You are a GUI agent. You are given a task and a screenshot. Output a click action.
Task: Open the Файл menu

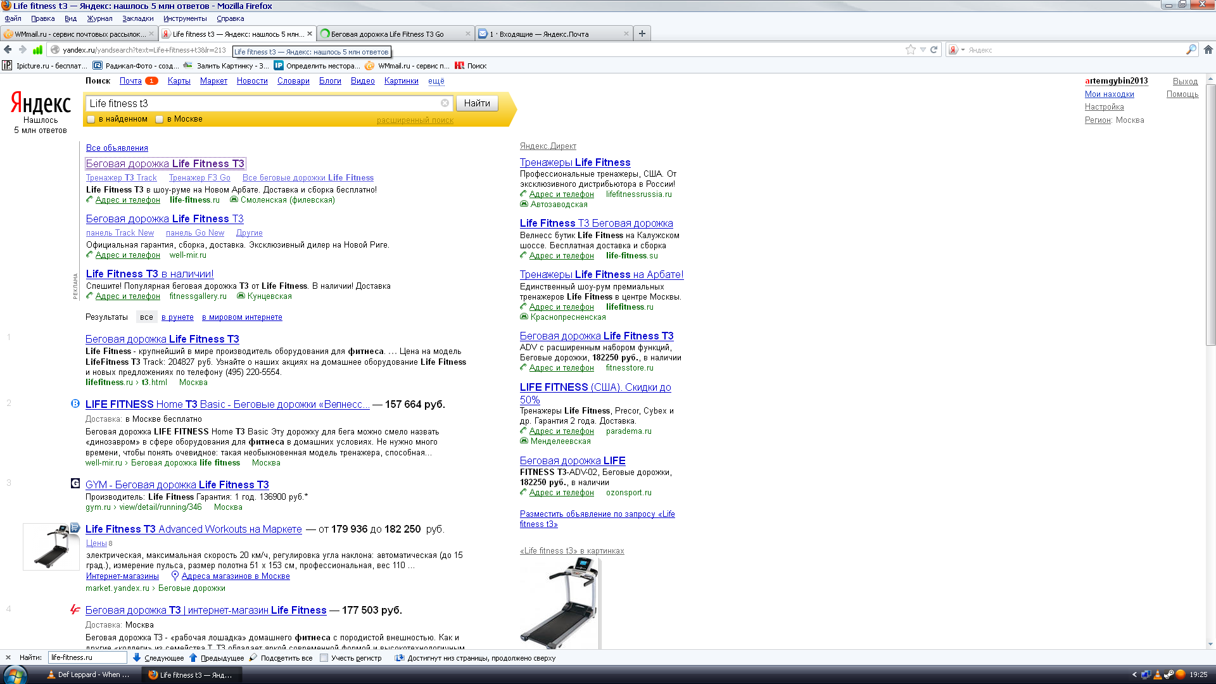[x=13, y=18]
